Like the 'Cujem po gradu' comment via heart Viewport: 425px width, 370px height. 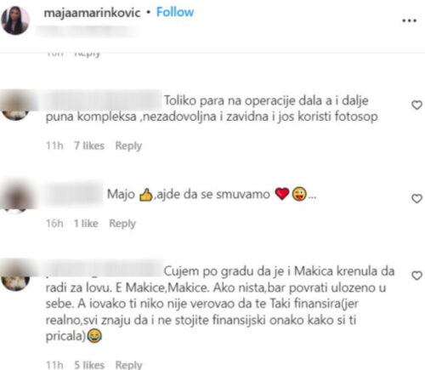(416, 276)
